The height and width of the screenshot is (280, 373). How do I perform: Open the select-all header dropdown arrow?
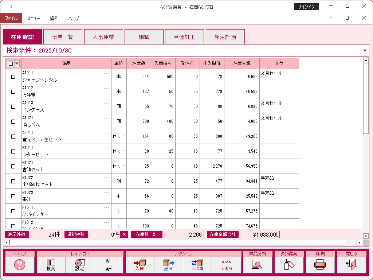[17, 63]
